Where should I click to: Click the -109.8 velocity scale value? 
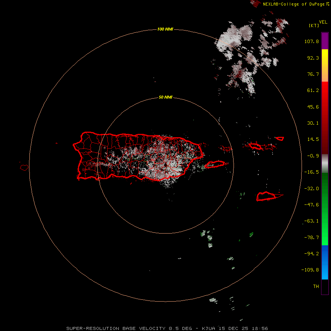[x=310, y=270]
